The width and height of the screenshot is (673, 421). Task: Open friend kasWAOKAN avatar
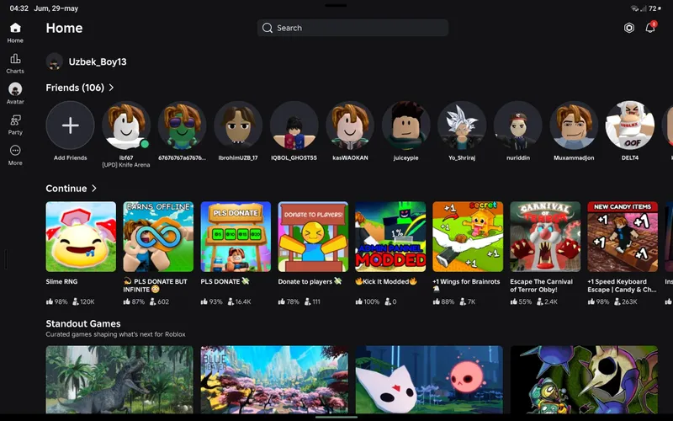click(350, 125)
